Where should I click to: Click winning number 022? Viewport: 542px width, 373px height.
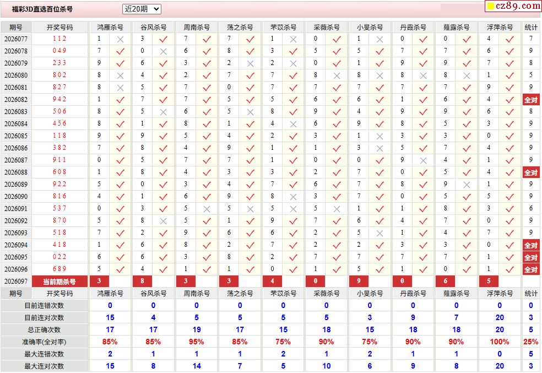pyautogui.click(x=59, y=257)
